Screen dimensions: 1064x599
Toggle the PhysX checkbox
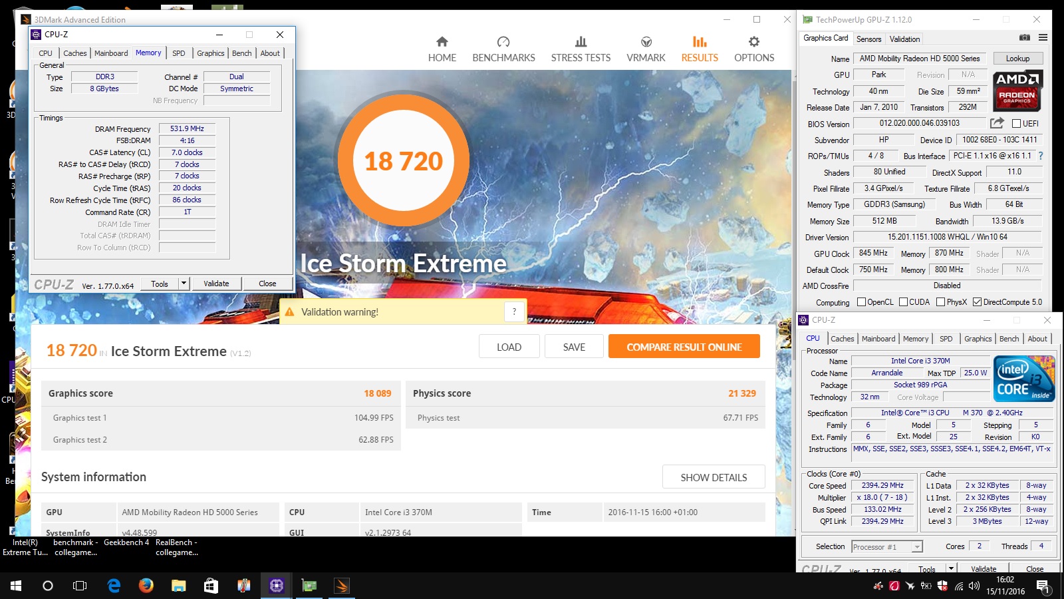pos(941,302)
